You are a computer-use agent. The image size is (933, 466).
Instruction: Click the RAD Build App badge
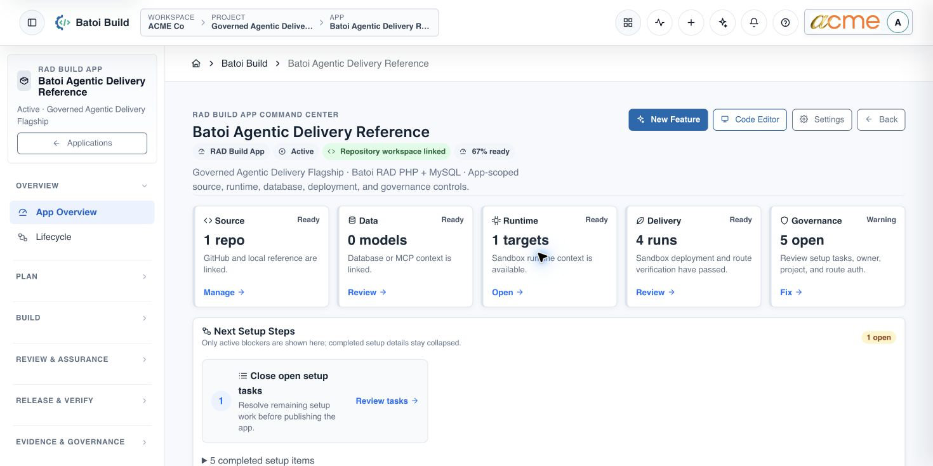point(232,151)
